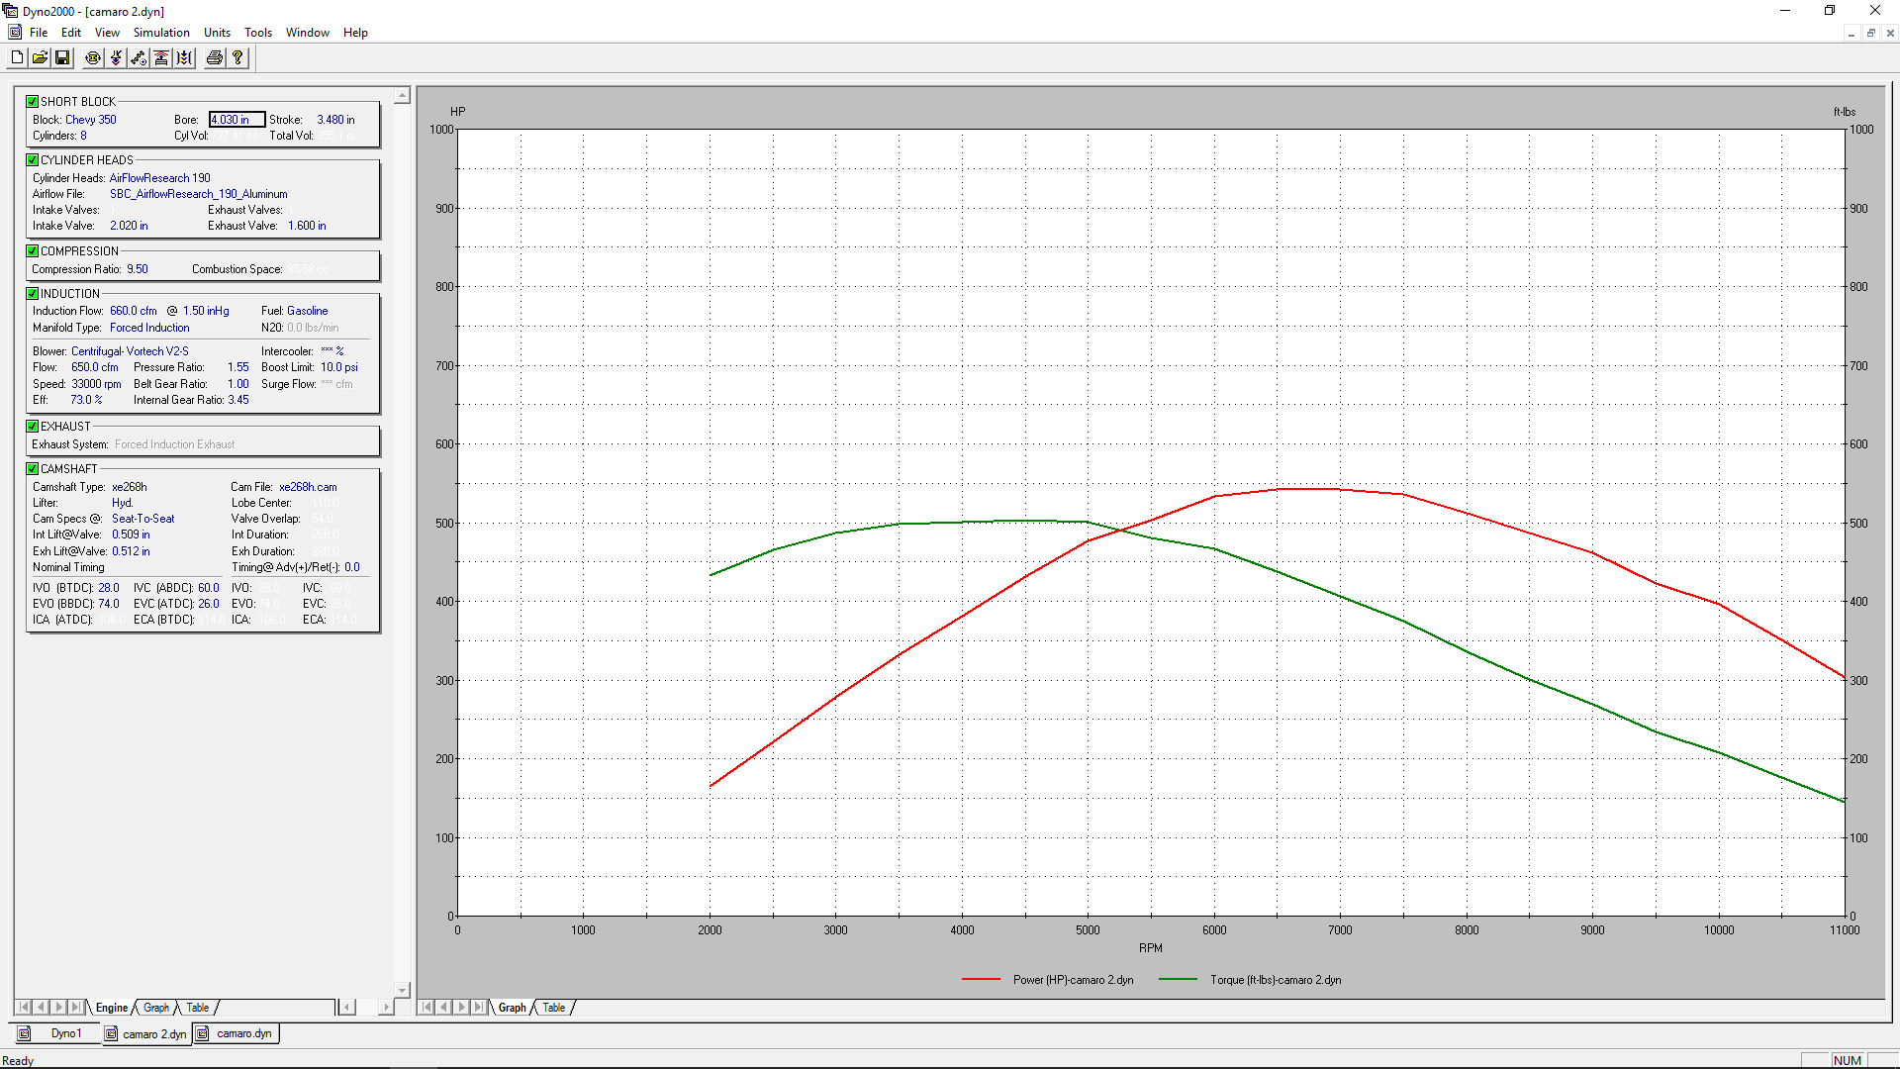Click the yellow question mark Help icon
Viewport: 1900px width, 1069px height.
click(x=237, y=58)
